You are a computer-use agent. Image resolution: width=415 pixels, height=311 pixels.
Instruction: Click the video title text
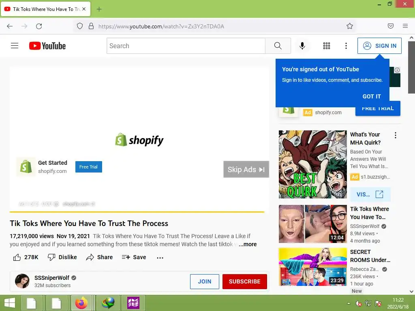tap(89, 224)
